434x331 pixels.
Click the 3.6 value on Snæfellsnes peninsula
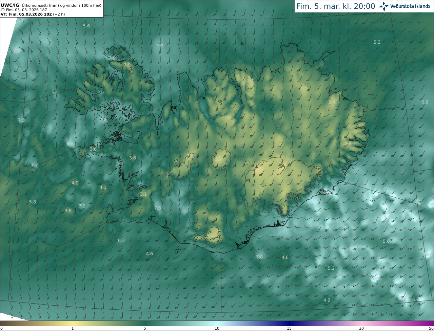pyautogui.click(x=93, y=149)
